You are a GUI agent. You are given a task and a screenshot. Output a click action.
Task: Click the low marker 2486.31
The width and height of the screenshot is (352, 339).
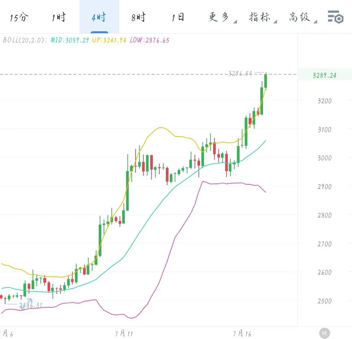pos(31,305)
